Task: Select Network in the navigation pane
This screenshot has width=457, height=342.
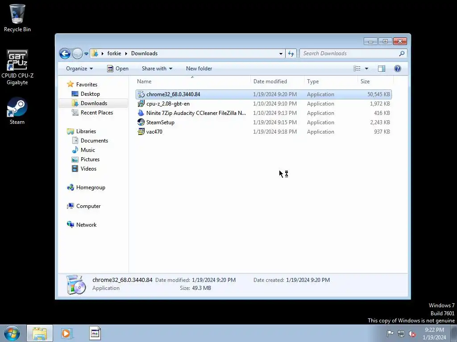Action: tap(86, 225)
